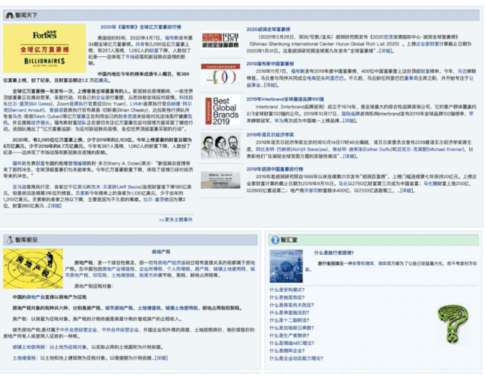Open the 2019年诺贝尔经济学奖 headline link
The height and width of the screenshot is (377, 485).
(270, 135)
